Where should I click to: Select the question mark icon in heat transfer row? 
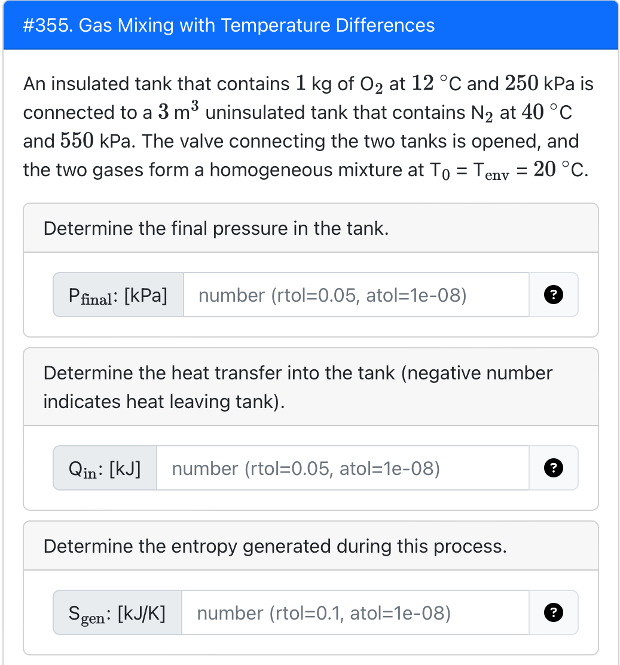coord(553,468)
